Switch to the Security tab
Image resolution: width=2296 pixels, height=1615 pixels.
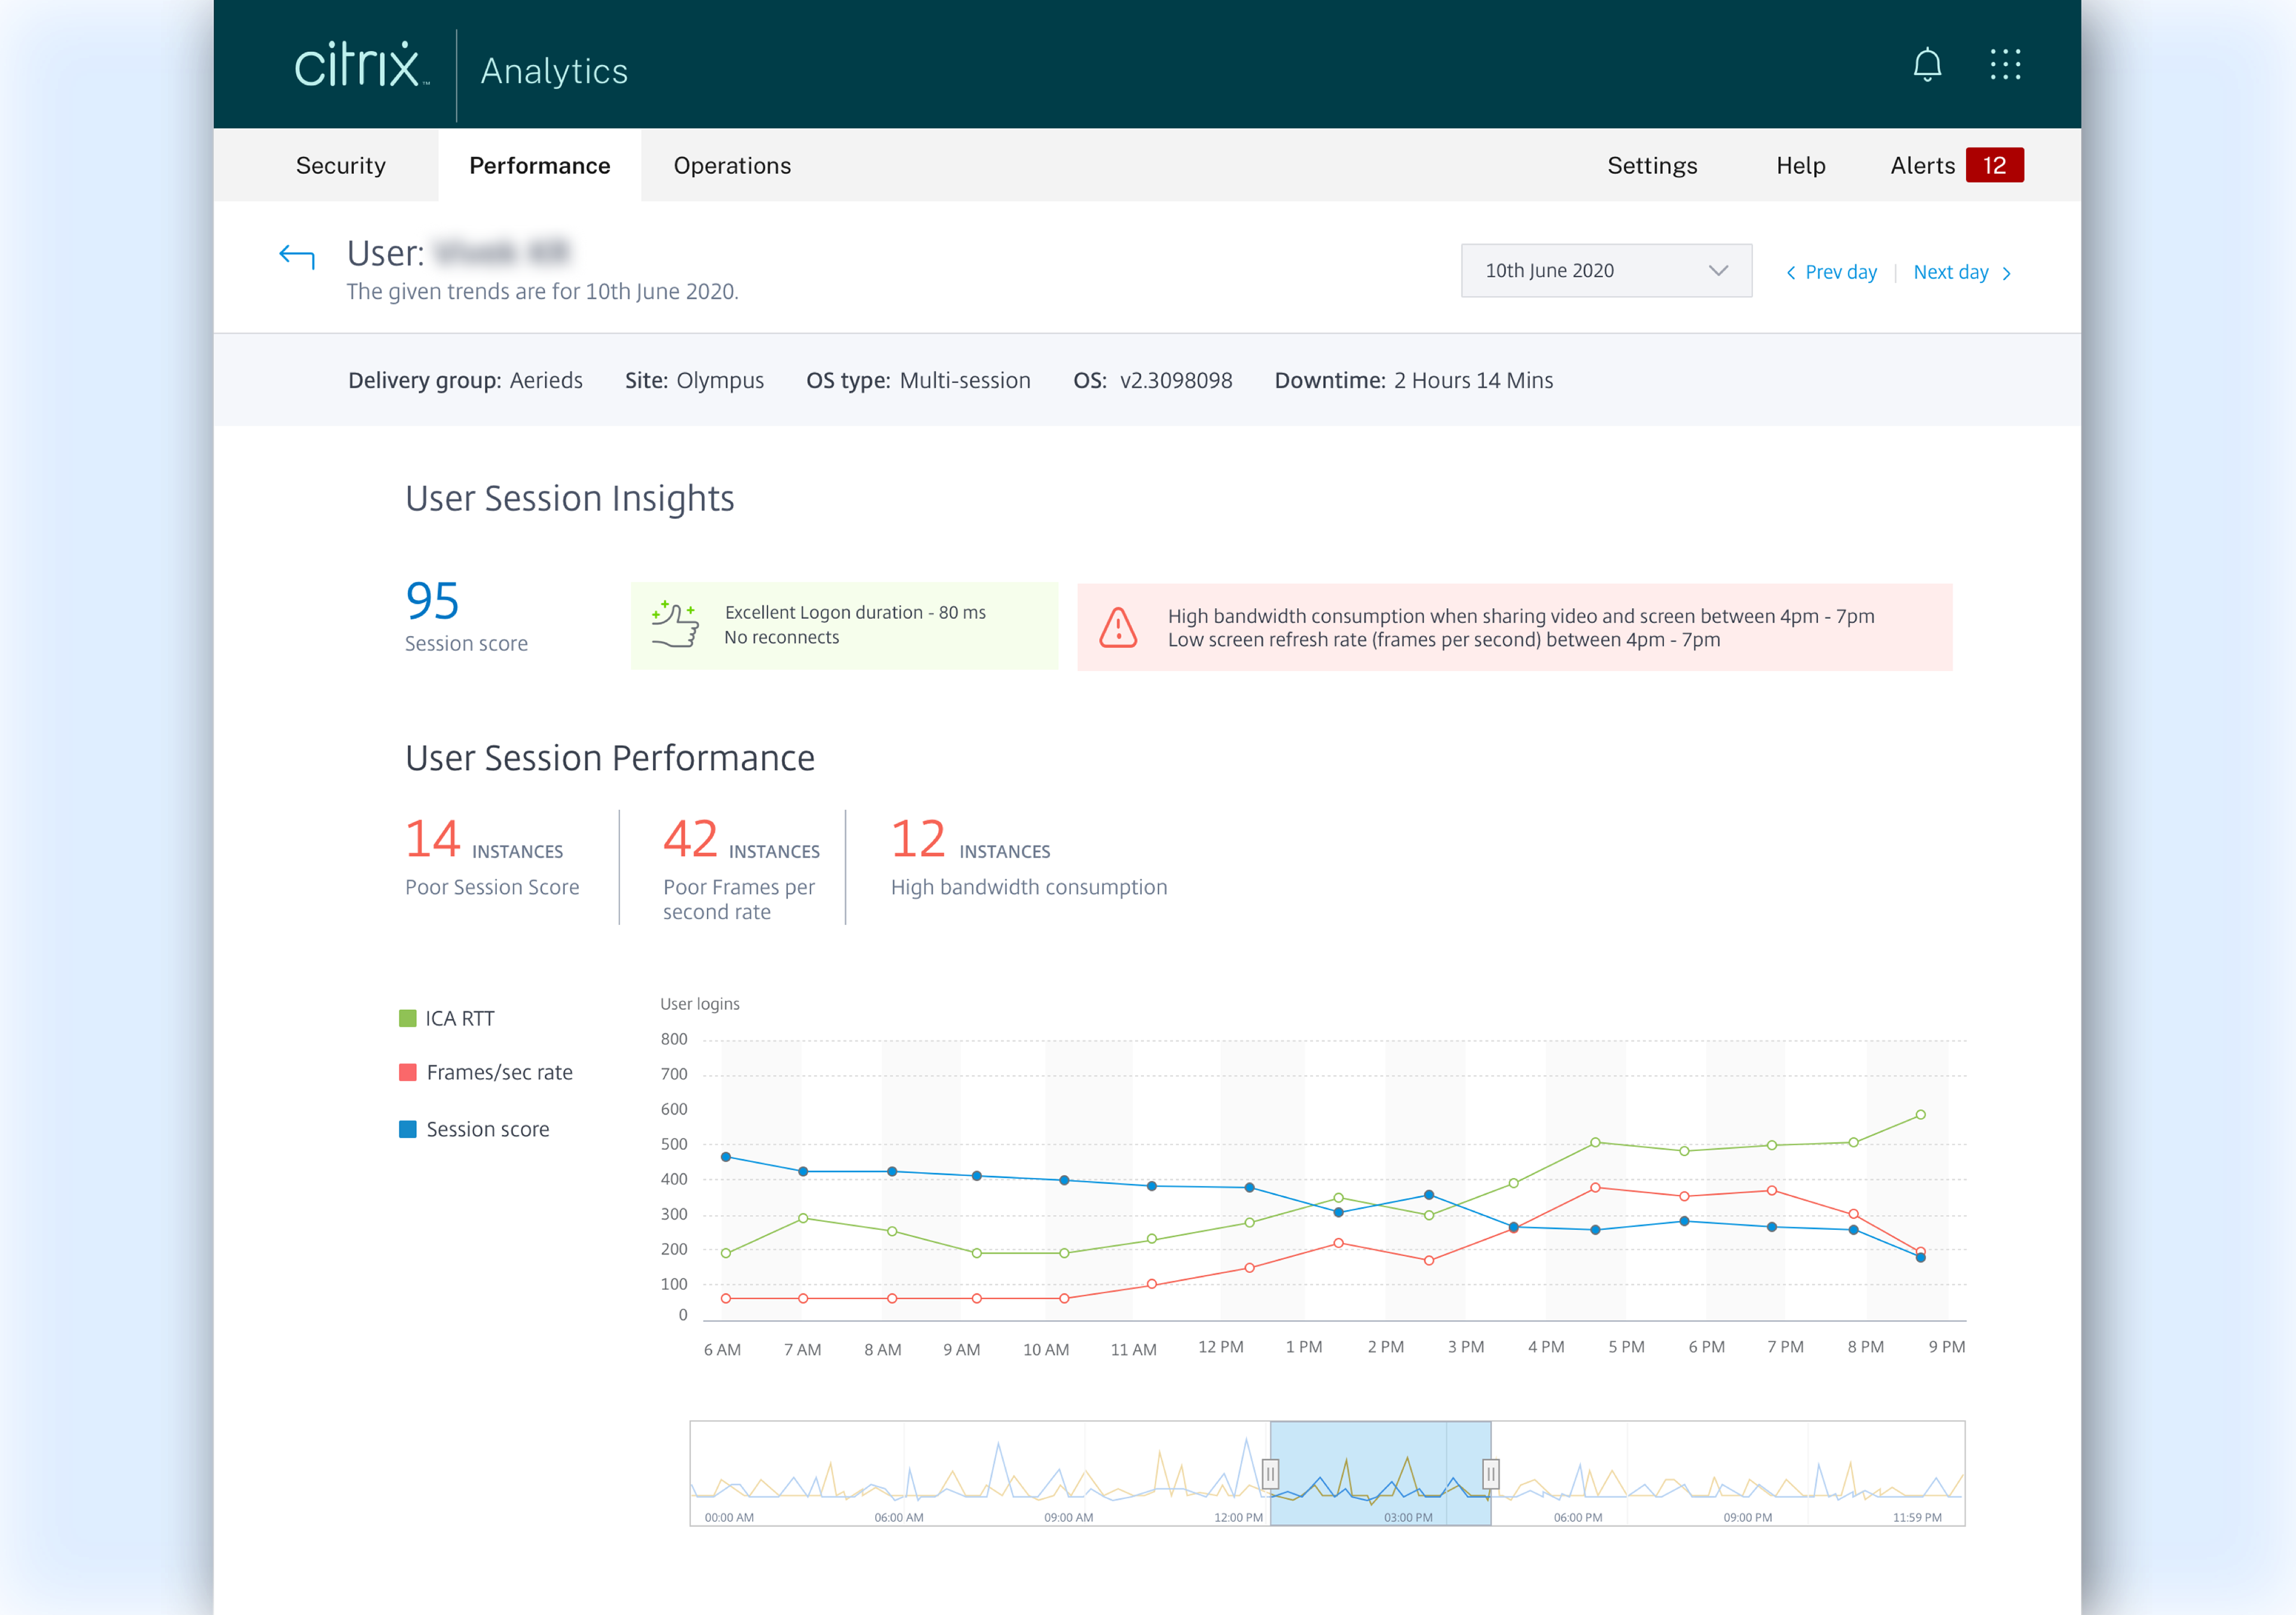[x=340, y=166]
